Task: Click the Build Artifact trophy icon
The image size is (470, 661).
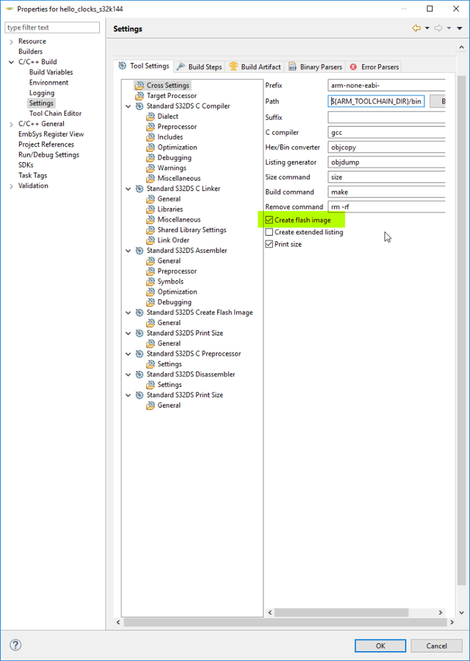Action: click(x=233, y=67)
